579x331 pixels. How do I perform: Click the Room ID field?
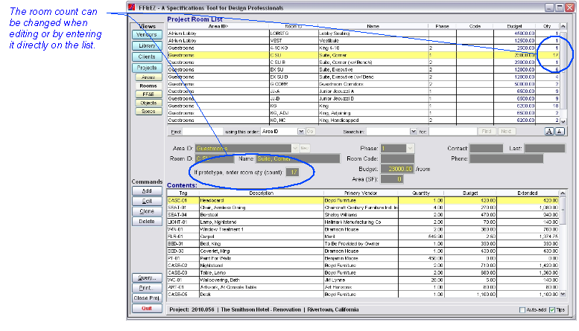(x=215, y=159)
